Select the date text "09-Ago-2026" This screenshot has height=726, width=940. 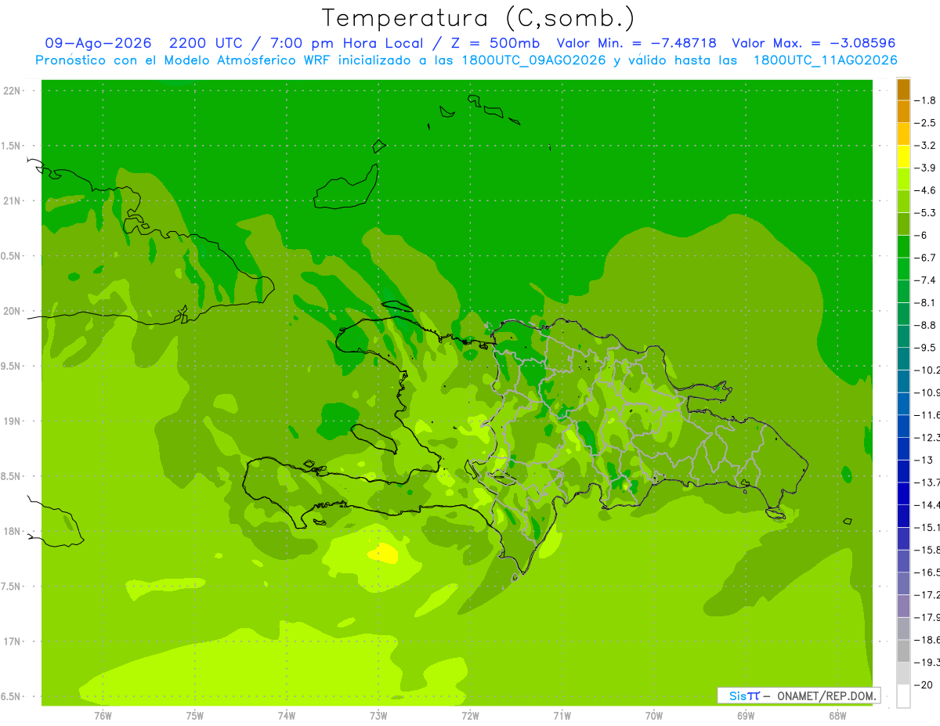(x=98, y=43)
